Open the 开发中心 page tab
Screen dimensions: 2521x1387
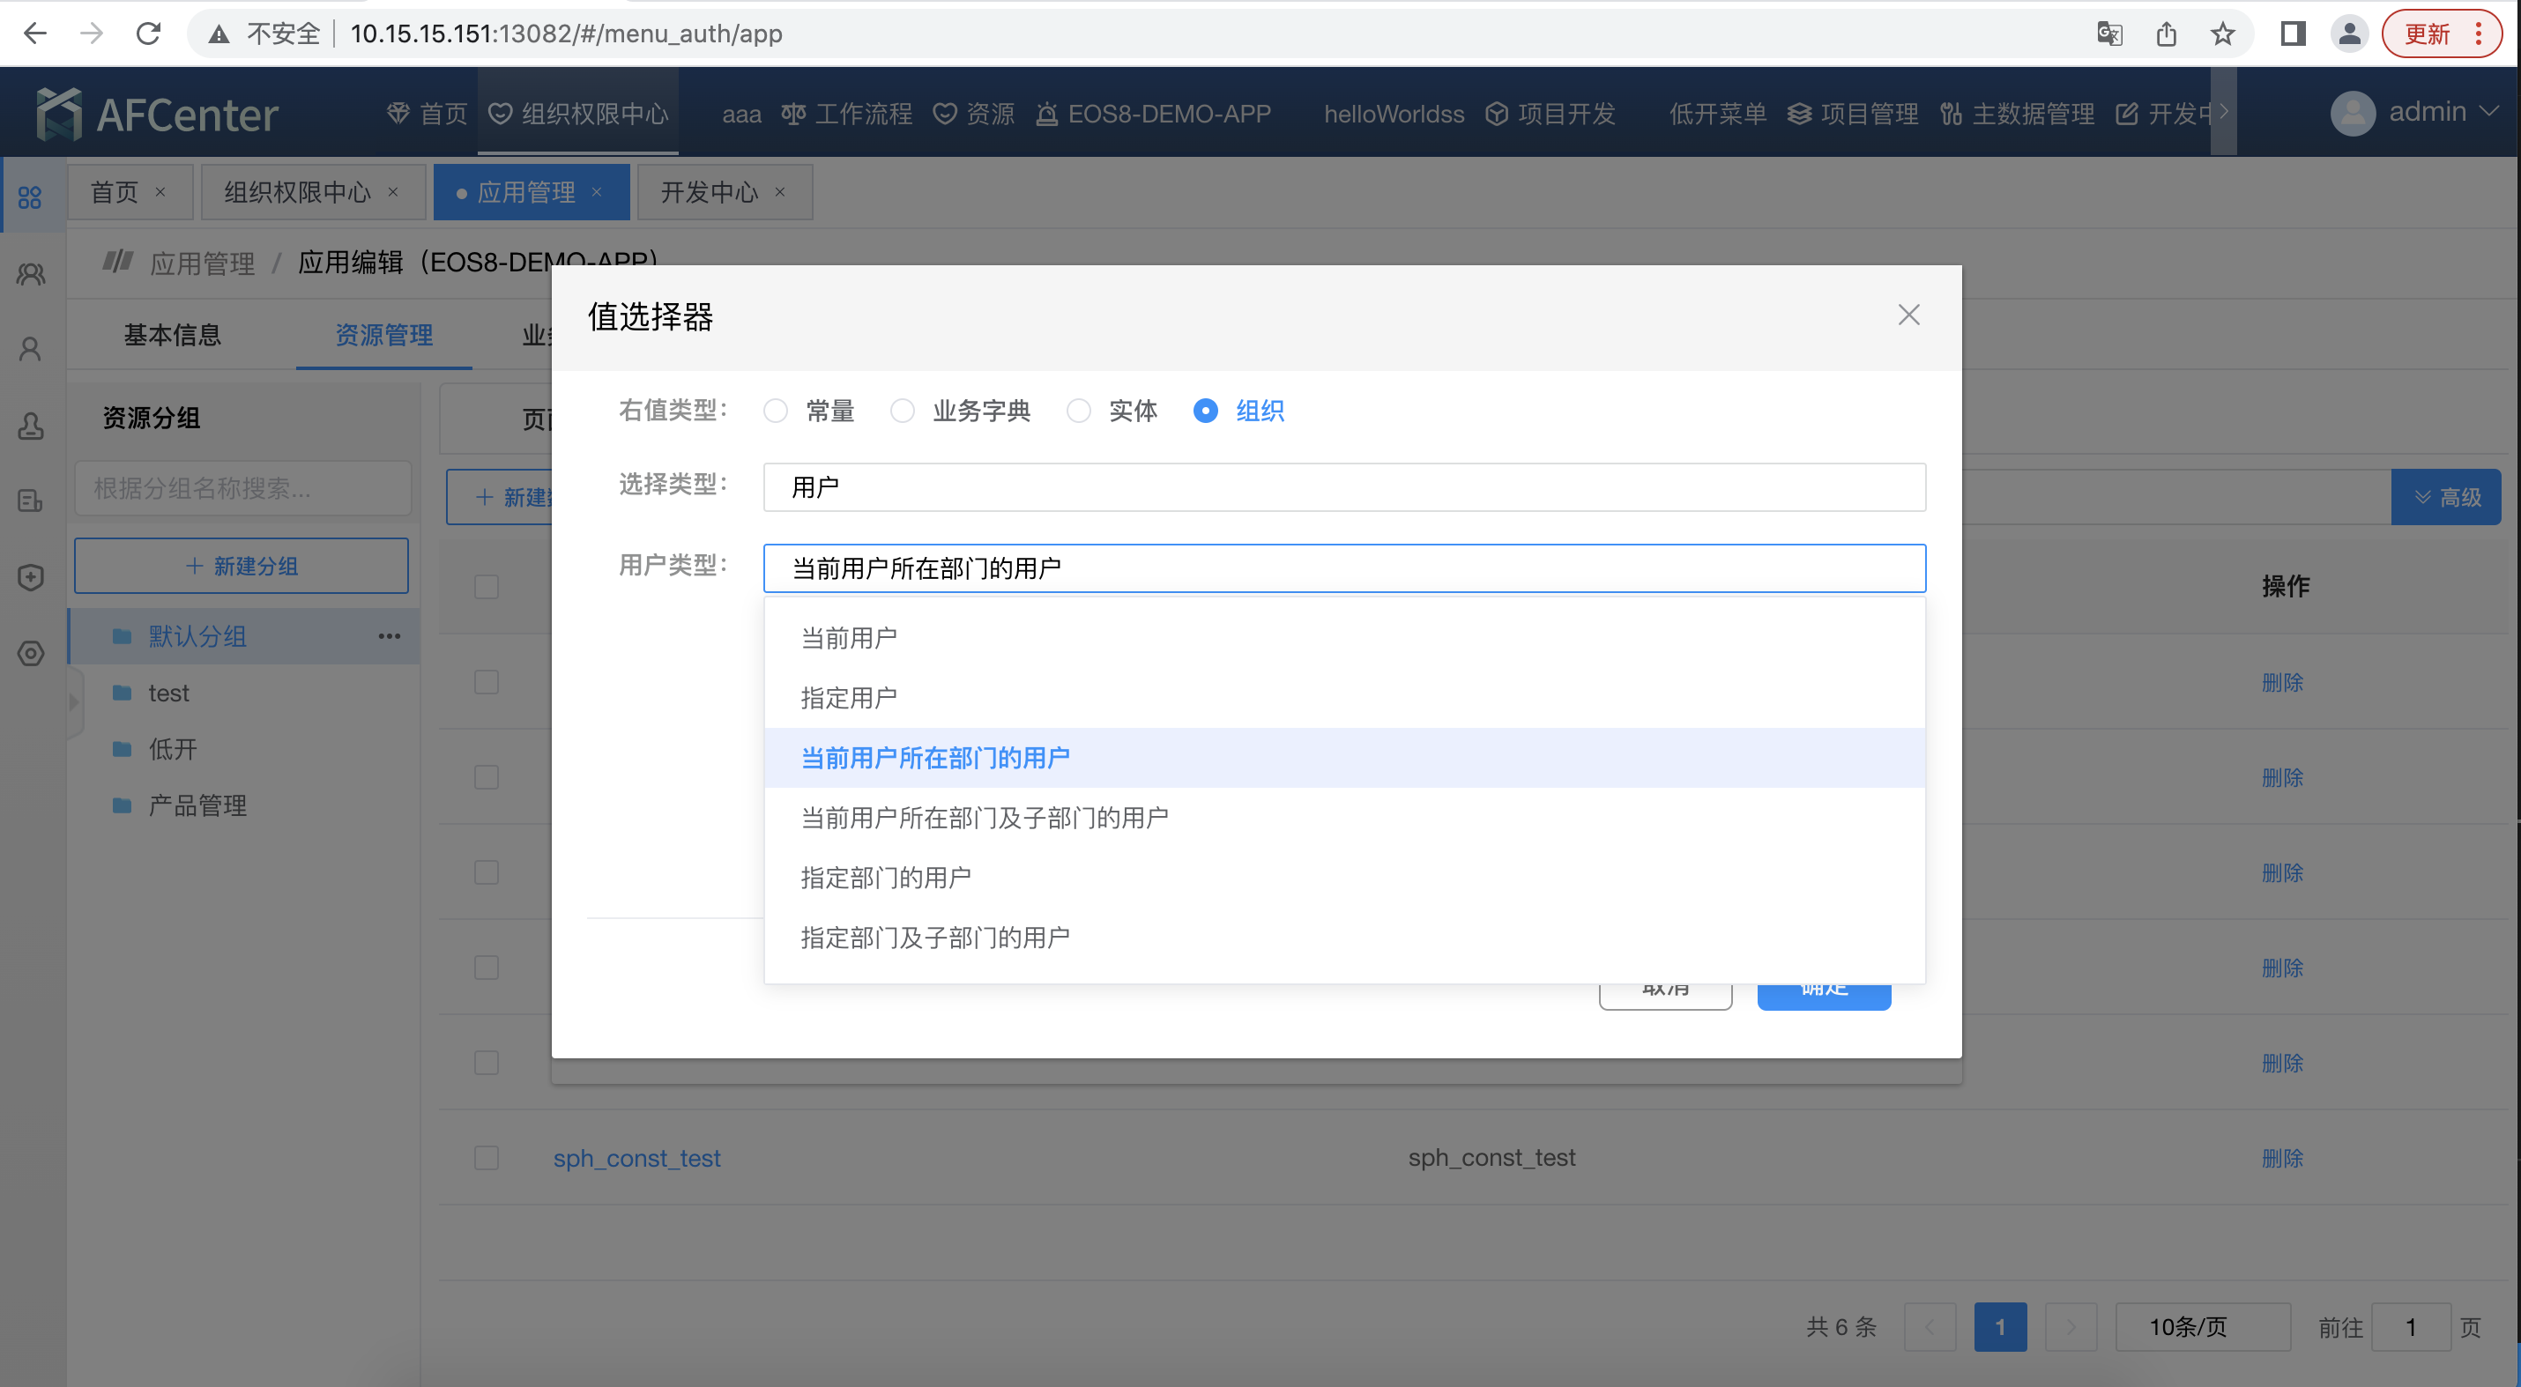709,193
